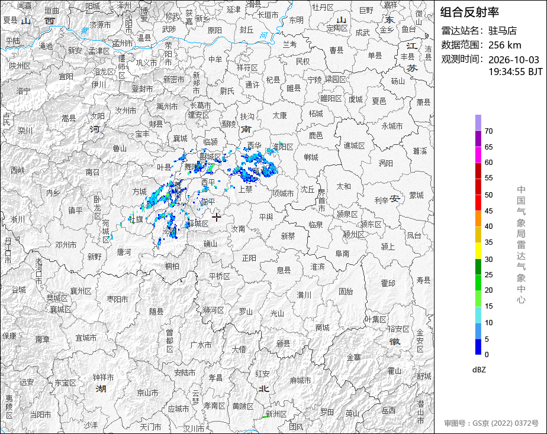This screenshot has height=434, width=547.
Task: Click the title text 组合反射率
Action: pos(469,12)
